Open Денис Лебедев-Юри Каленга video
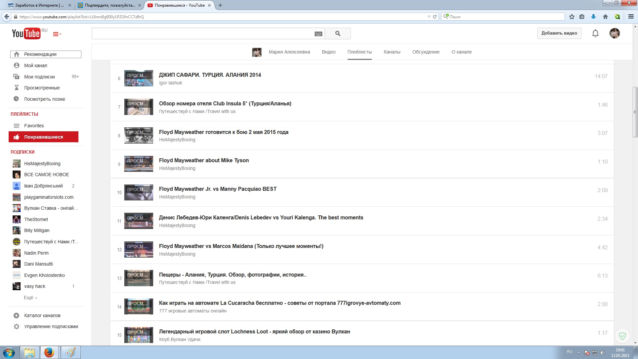Screen dimensions: 638x359 (261, 217)
